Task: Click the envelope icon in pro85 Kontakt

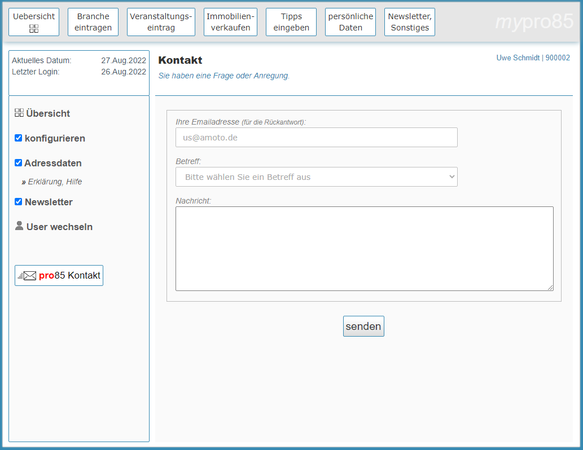Action: tap(28, 276)
